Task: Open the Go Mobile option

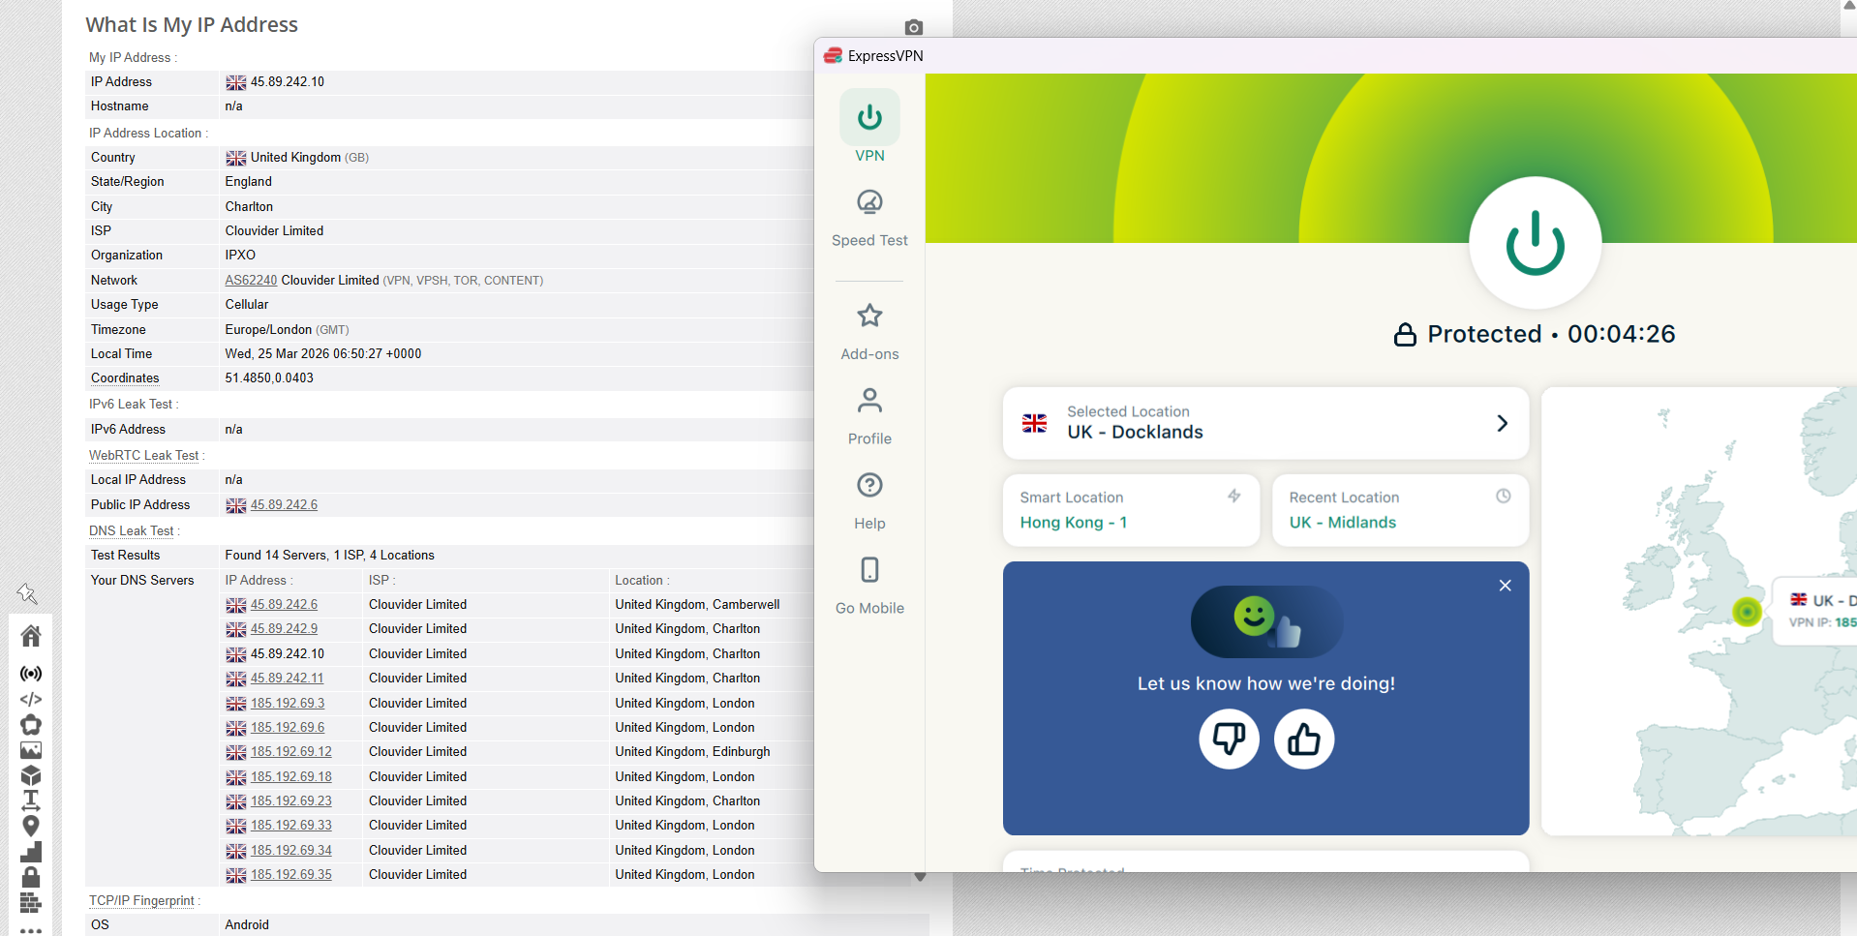Action: (868, 584)
